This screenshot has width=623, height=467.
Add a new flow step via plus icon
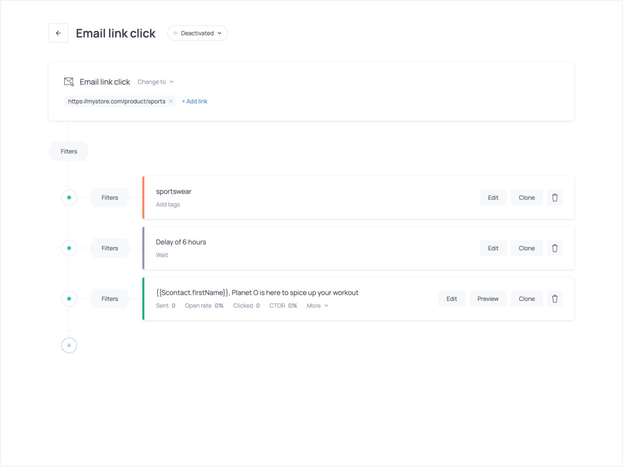coord(69,345)
